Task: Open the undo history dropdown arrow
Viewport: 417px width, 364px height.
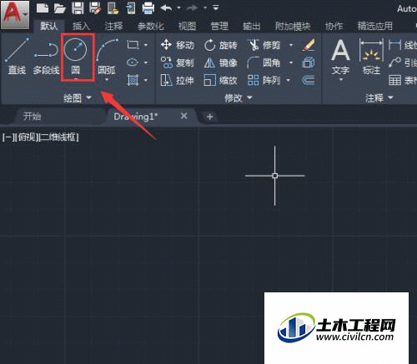Action: click(x=178, y=7)
